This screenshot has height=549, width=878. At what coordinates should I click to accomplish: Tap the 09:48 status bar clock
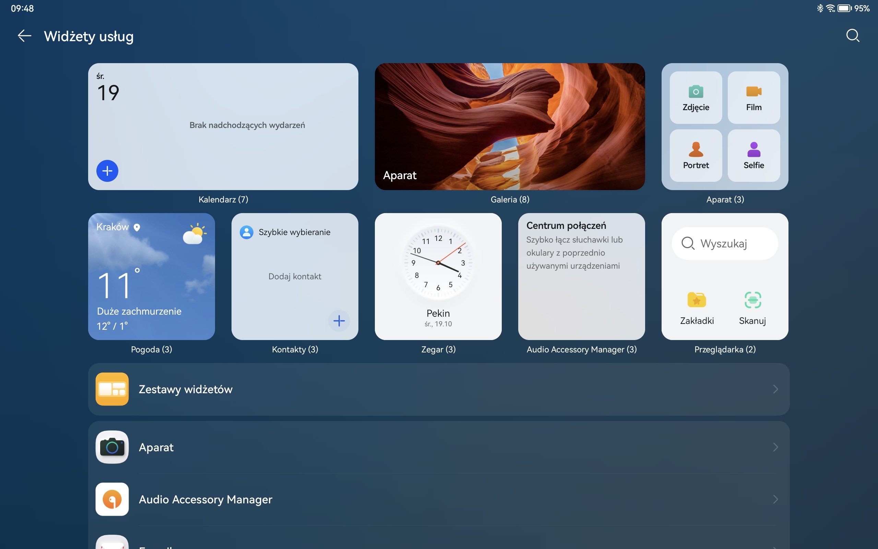pyautogui.click(x=22, y=8)
